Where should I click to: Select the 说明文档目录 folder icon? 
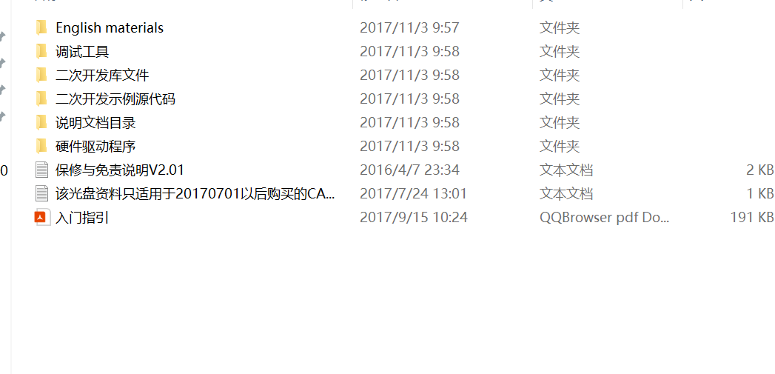tap(41, 123)
